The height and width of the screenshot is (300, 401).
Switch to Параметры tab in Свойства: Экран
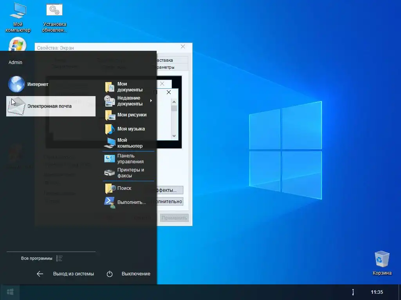172,67
